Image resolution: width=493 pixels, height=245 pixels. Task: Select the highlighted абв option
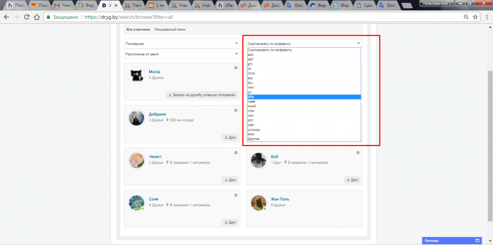[x=304, y=97]
